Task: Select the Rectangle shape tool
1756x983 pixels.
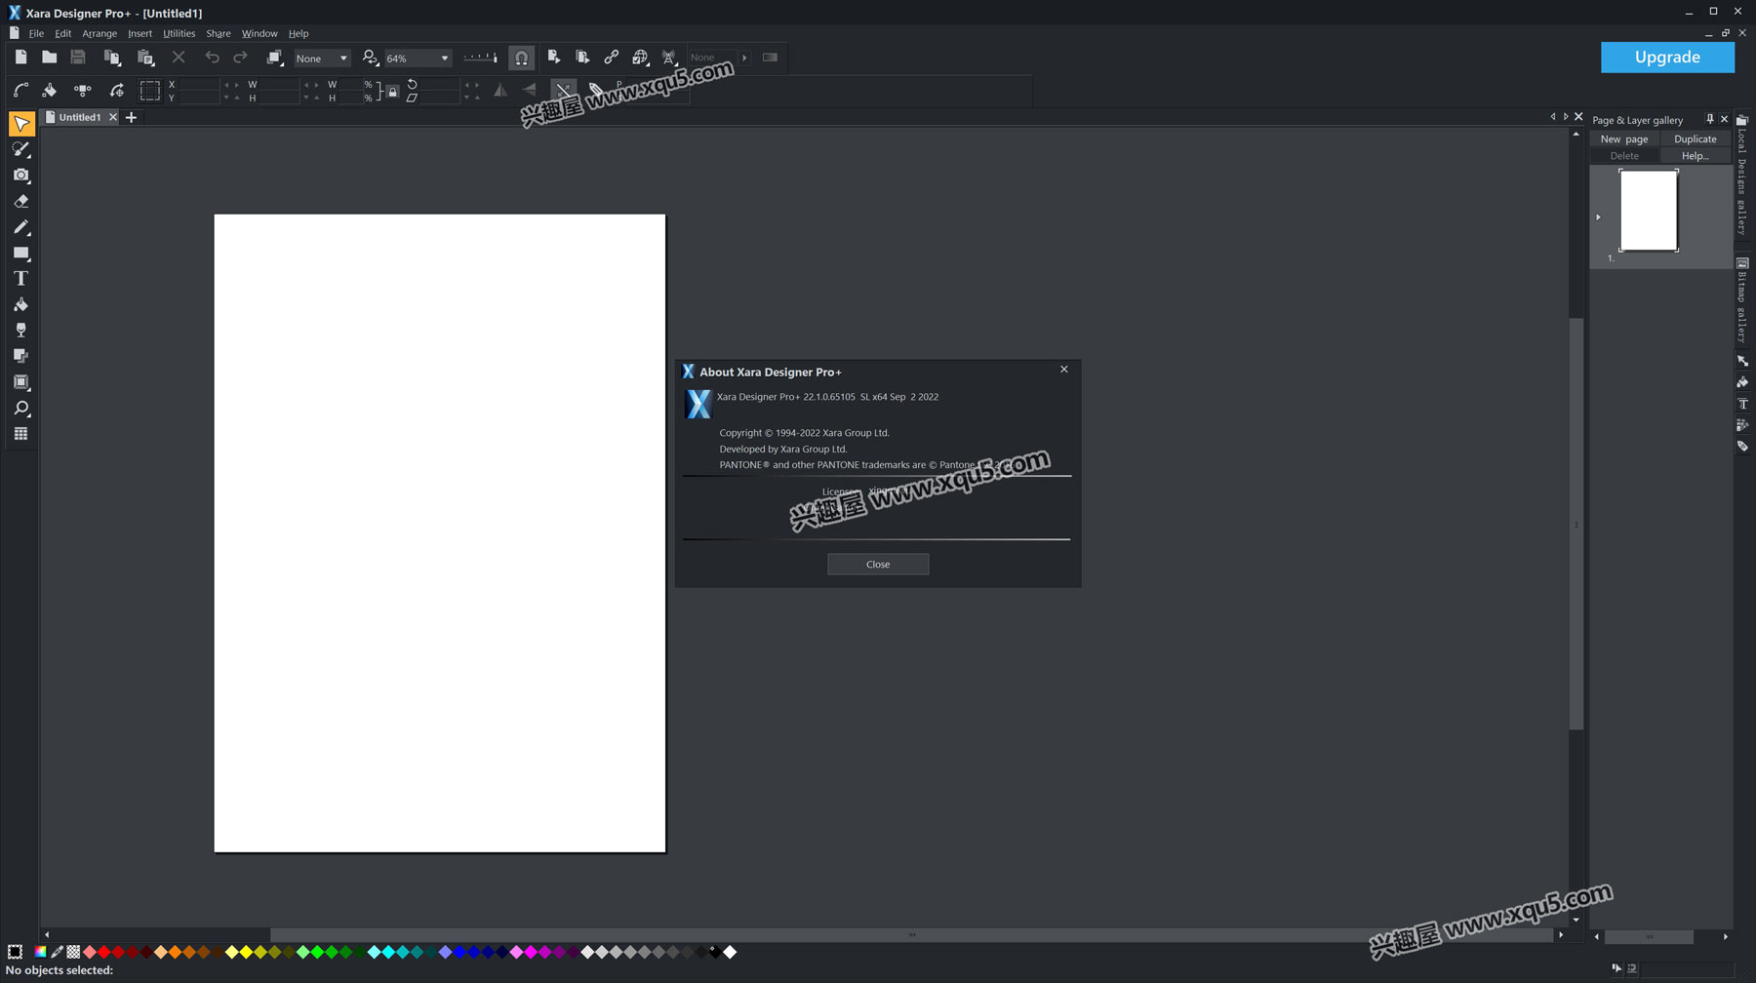Action: [x=21, y=253]
